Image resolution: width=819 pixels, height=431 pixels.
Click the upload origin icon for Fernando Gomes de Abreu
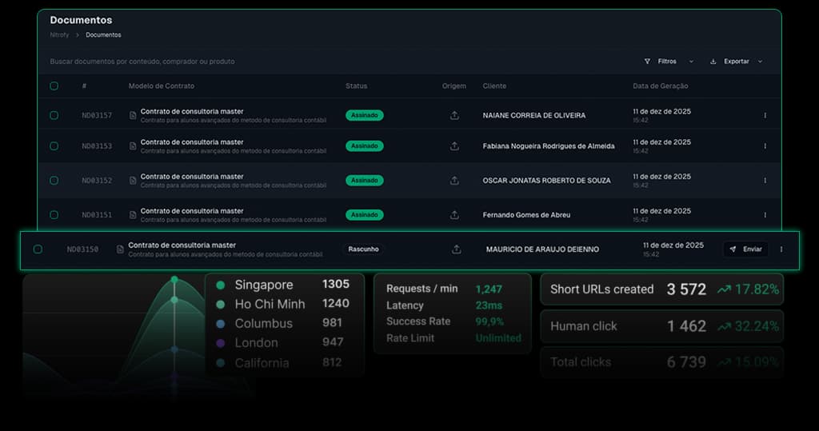[454, 215]
